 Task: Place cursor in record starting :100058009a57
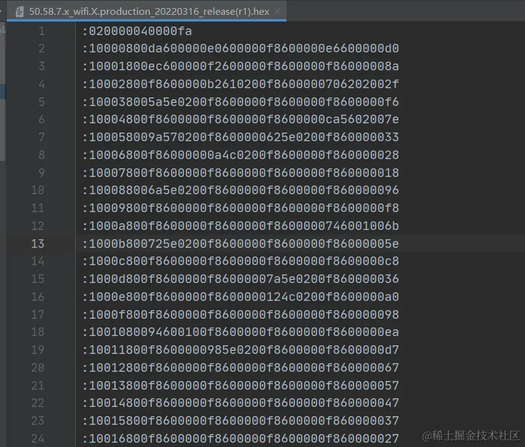241,137
